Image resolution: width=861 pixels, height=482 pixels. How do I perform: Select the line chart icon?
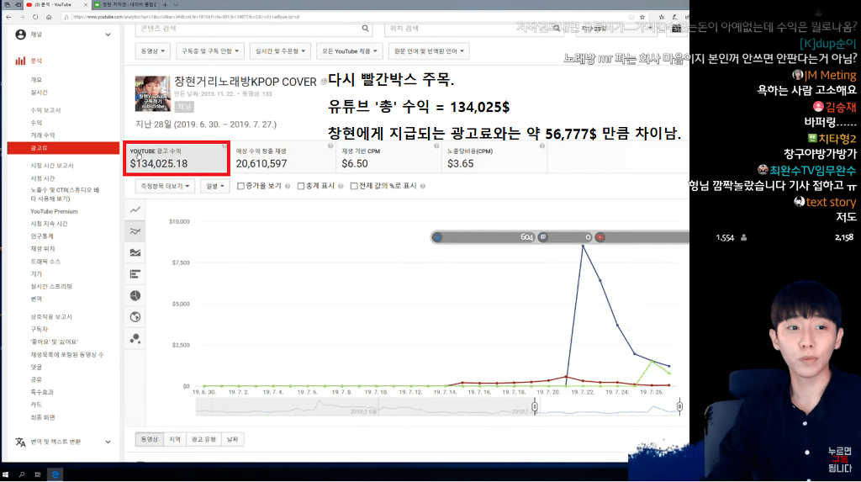135,210
